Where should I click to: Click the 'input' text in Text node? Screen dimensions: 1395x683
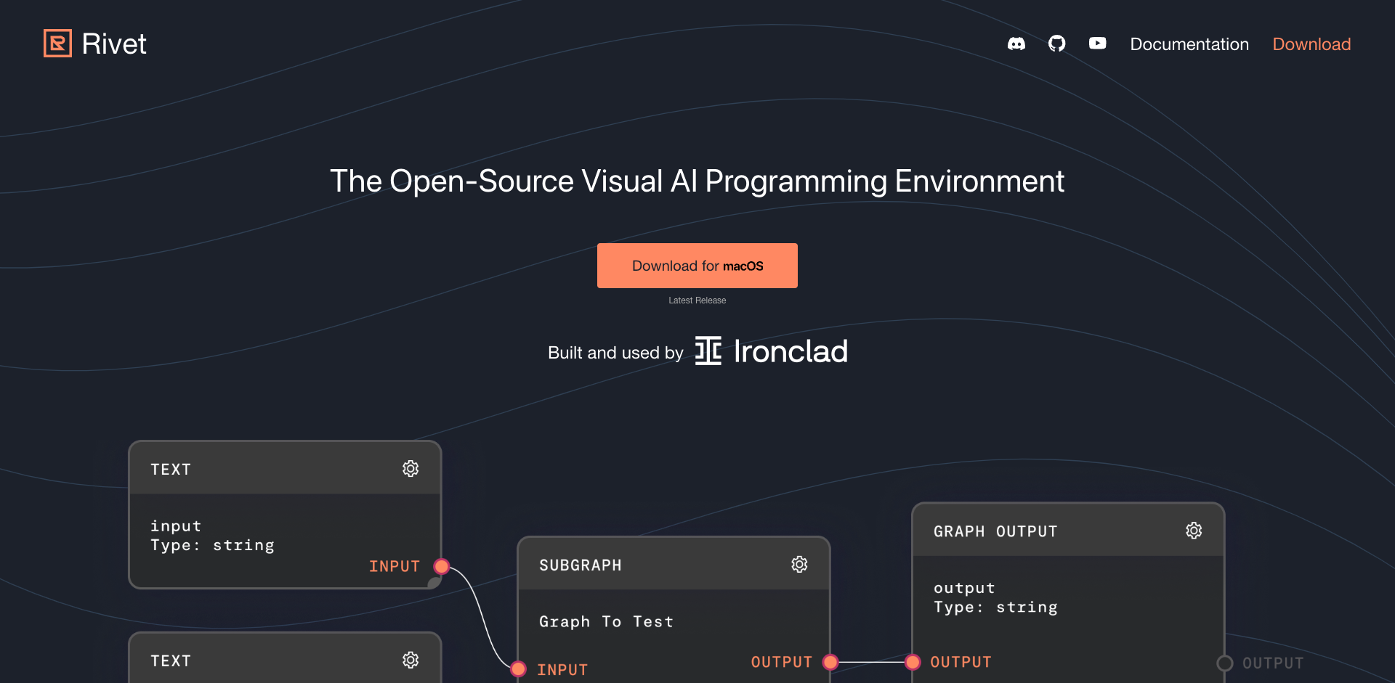(x=176, y=525)
